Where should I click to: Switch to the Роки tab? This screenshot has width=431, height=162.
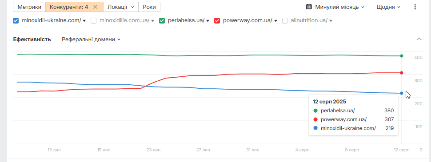tap(149, 7)
